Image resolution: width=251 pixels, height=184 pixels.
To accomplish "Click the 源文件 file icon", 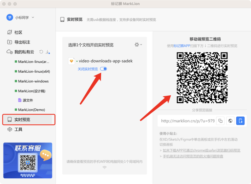I will 19,100.
